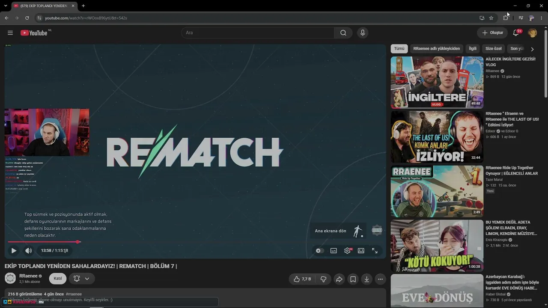Open the #rraenee hashtag link
This screenshot has height=308, width=548.
coord(74,294)
